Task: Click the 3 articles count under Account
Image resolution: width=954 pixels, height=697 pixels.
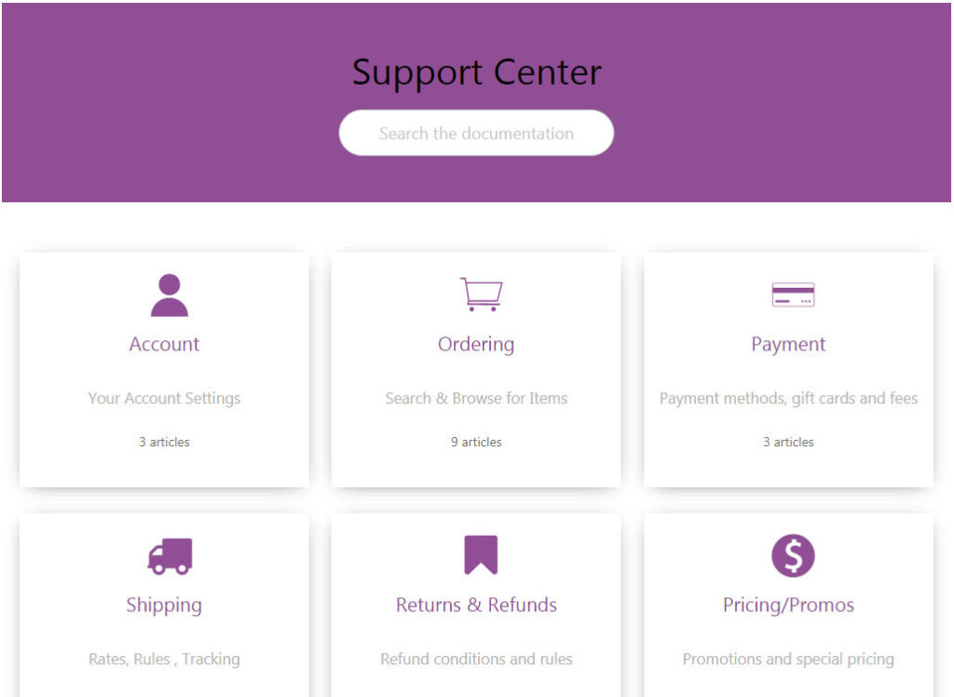Action: click(x=164, y=442)
